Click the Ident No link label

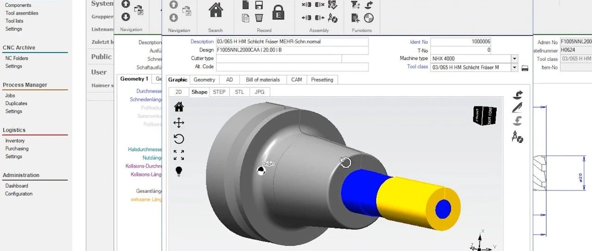[419, 42]
